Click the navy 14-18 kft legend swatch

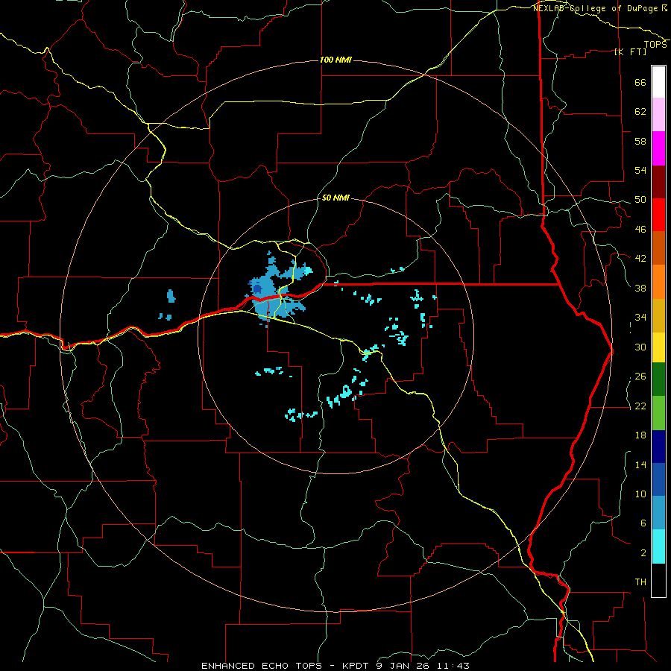(658, 447)
